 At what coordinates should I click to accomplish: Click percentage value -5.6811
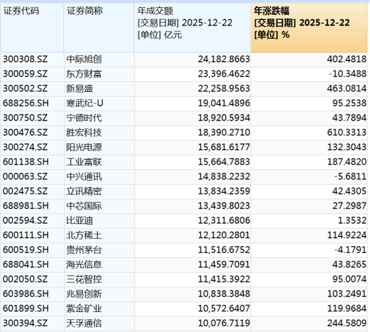350,176
